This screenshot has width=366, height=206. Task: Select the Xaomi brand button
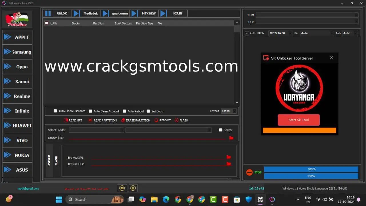point(17,82)
